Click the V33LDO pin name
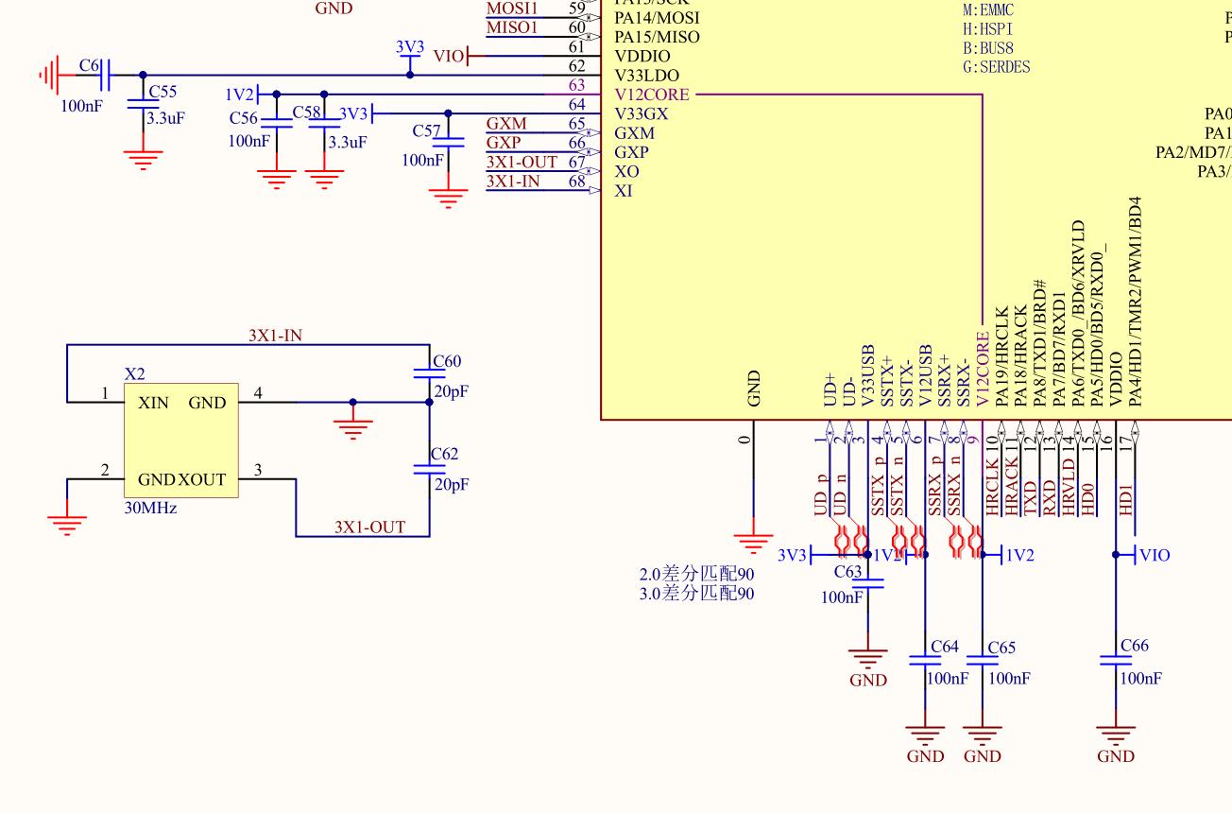1232x813 pixels. tap(647, 76)
